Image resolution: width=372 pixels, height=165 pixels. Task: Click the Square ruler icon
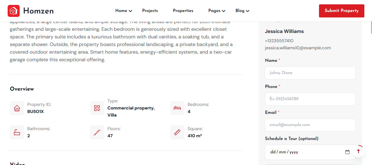click(177, 132)
